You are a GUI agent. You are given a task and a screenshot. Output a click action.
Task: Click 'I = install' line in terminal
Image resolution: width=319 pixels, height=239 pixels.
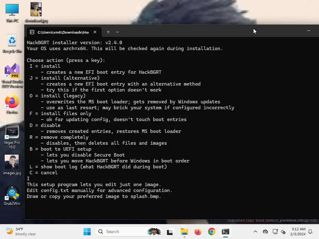pyautogui.click(x=45, y=66)
